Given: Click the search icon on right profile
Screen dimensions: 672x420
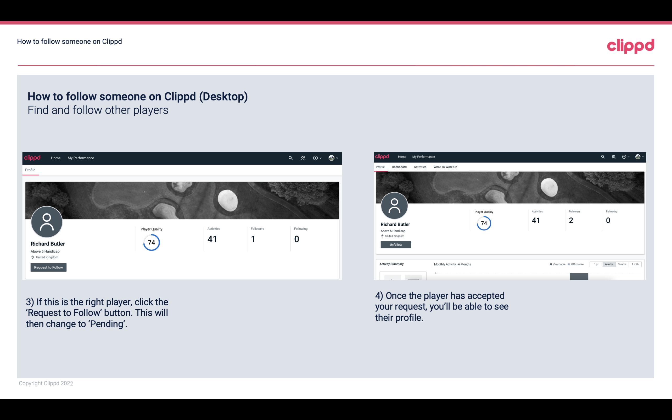Looking at the screenshot, I should click(603, 156).
